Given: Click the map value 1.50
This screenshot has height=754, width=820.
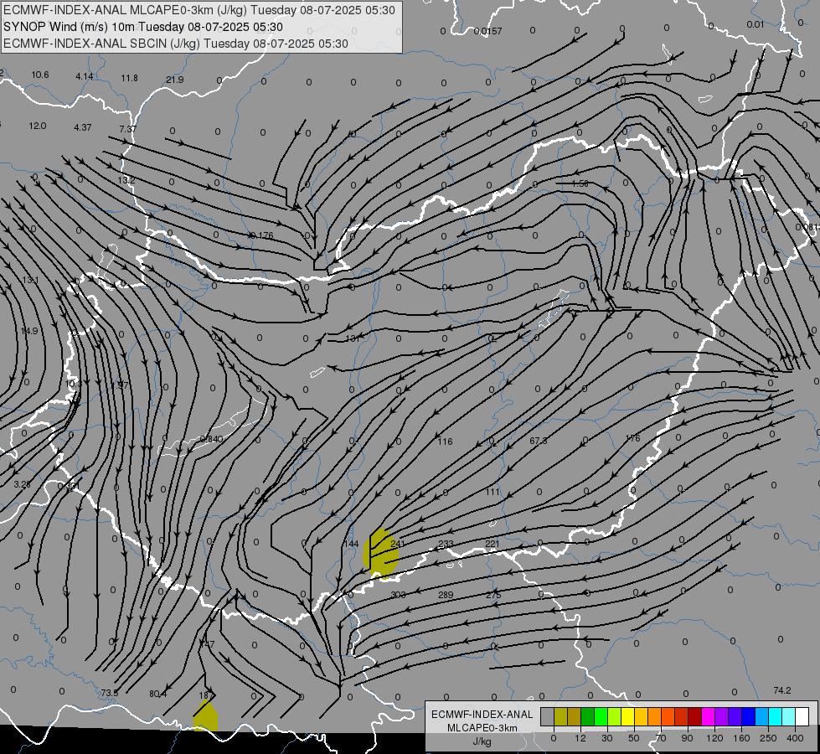Looking at the screenshot, I should point(580,183).
